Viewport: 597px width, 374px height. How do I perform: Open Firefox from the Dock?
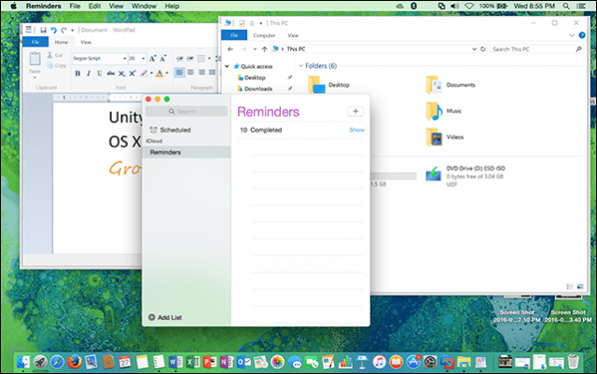pos(75,362)
